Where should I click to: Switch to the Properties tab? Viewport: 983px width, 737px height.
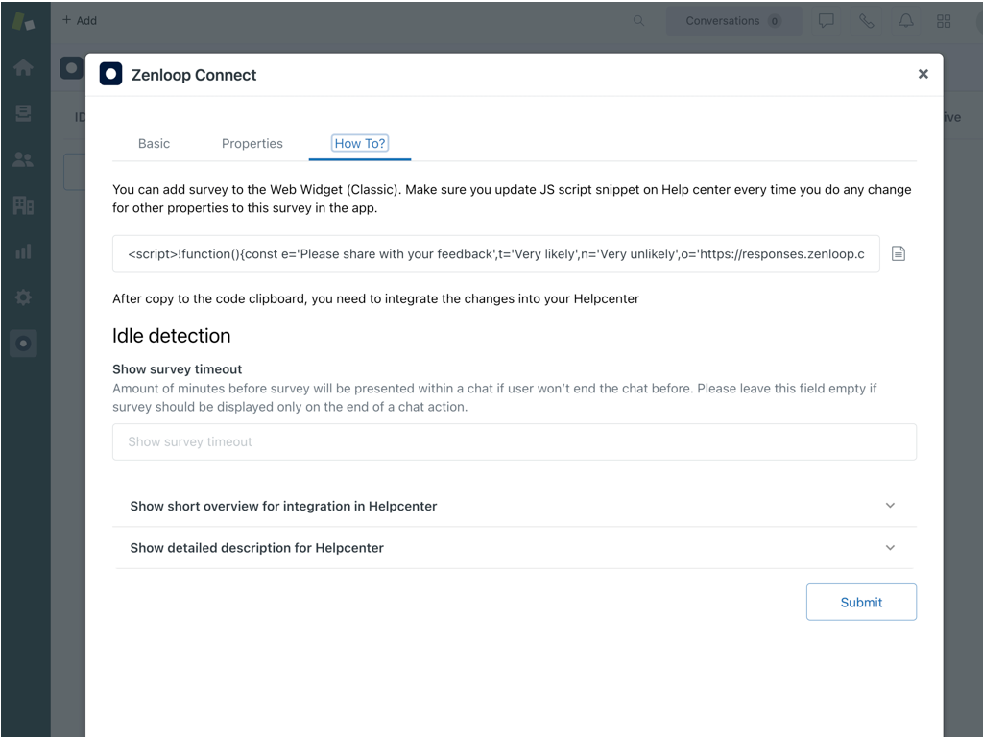pyautogui.click(x=252, y=143)
